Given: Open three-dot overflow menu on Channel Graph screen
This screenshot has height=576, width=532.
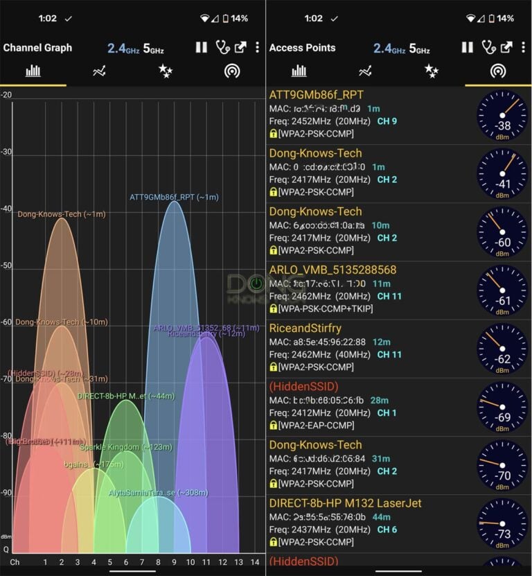Looking at the screenshot, I should click(257, 48).
